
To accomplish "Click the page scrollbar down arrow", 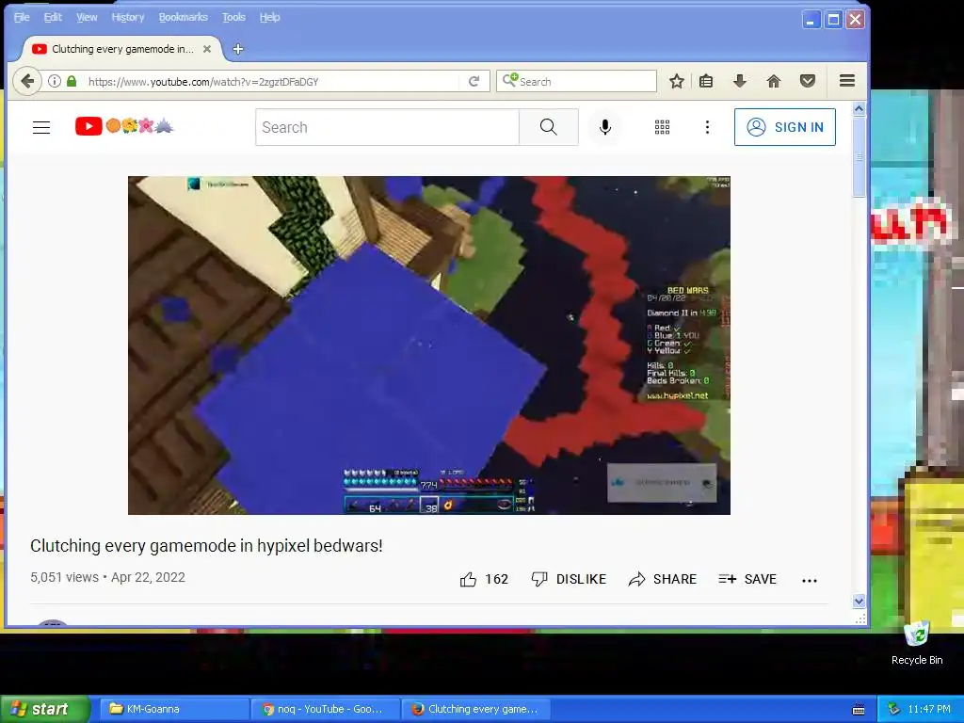I will tap(859, 601).
